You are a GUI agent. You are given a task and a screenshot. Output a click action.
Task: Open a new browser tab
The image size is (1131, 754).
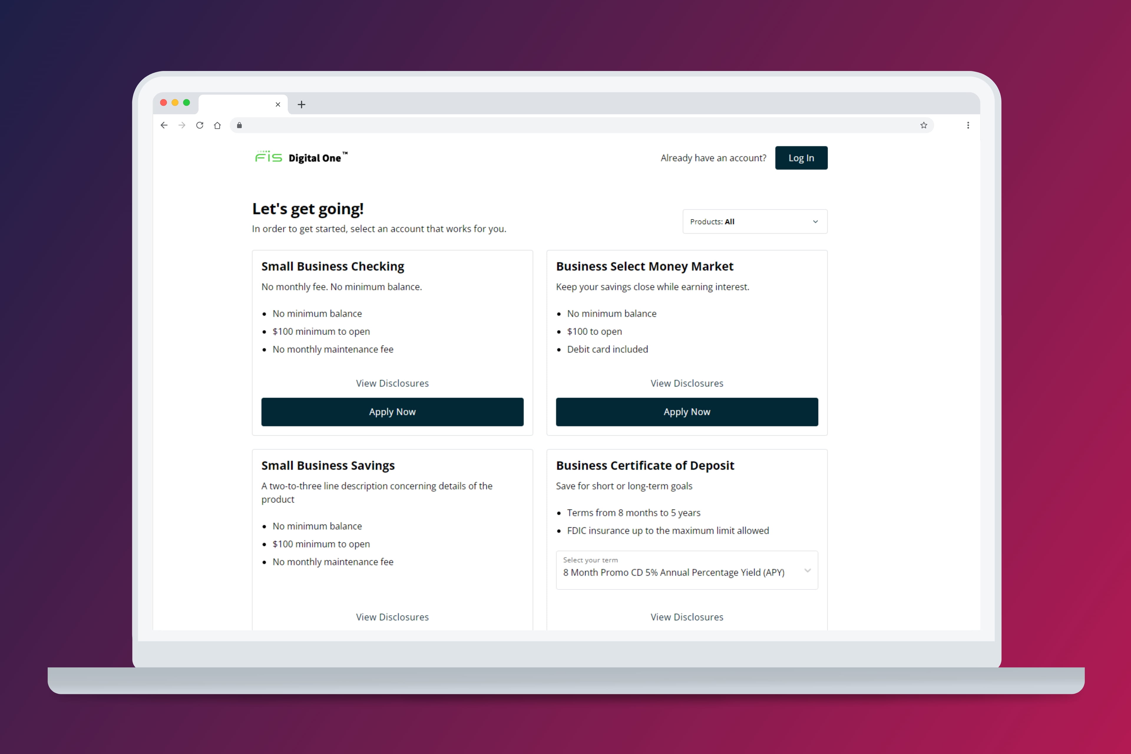[302, 104]
